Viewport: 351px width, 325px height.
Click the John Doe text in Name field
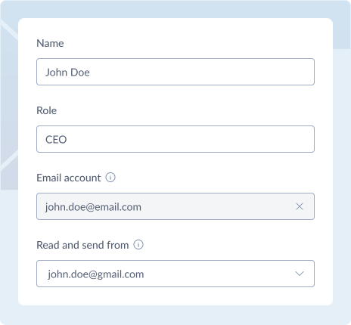pos(67,73)
